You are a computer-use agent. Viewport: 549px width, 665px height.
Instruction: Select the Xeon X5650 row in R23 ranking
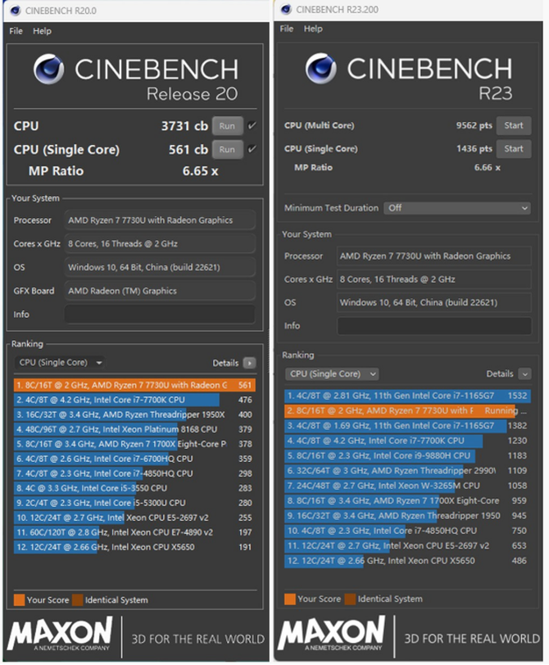click(x=407, y=561)
